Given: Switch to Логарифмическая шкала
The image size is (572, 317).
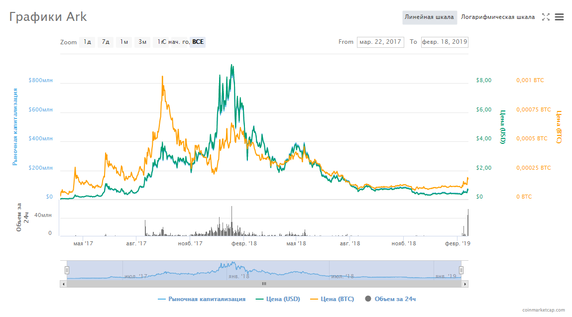Looking at the screenshot, I should tap(498, 17).
